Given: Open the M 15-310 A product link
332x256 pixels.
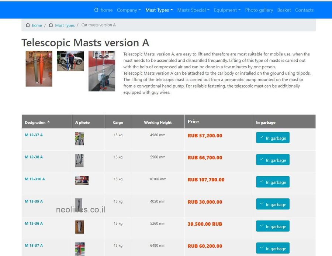Looking at the screenshot, I should (35, 179).
